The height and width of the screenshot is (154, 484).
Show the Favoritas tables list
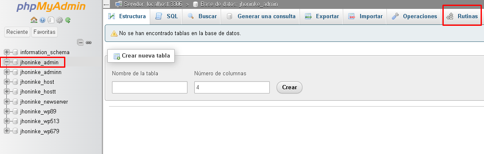pyautogui.click(x=45, y=32)
